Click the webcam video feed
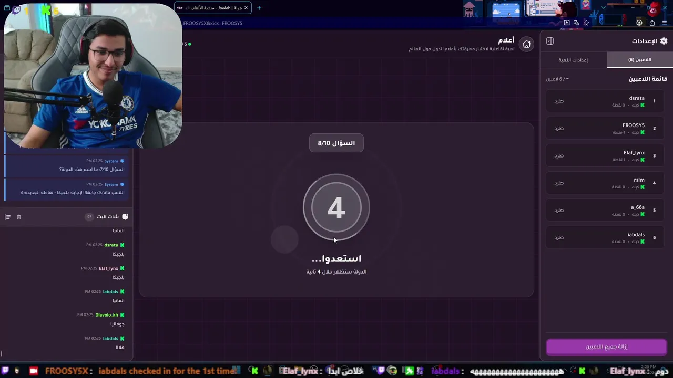The height and width of the screenshot is (378, 673). tap(93, 76)
